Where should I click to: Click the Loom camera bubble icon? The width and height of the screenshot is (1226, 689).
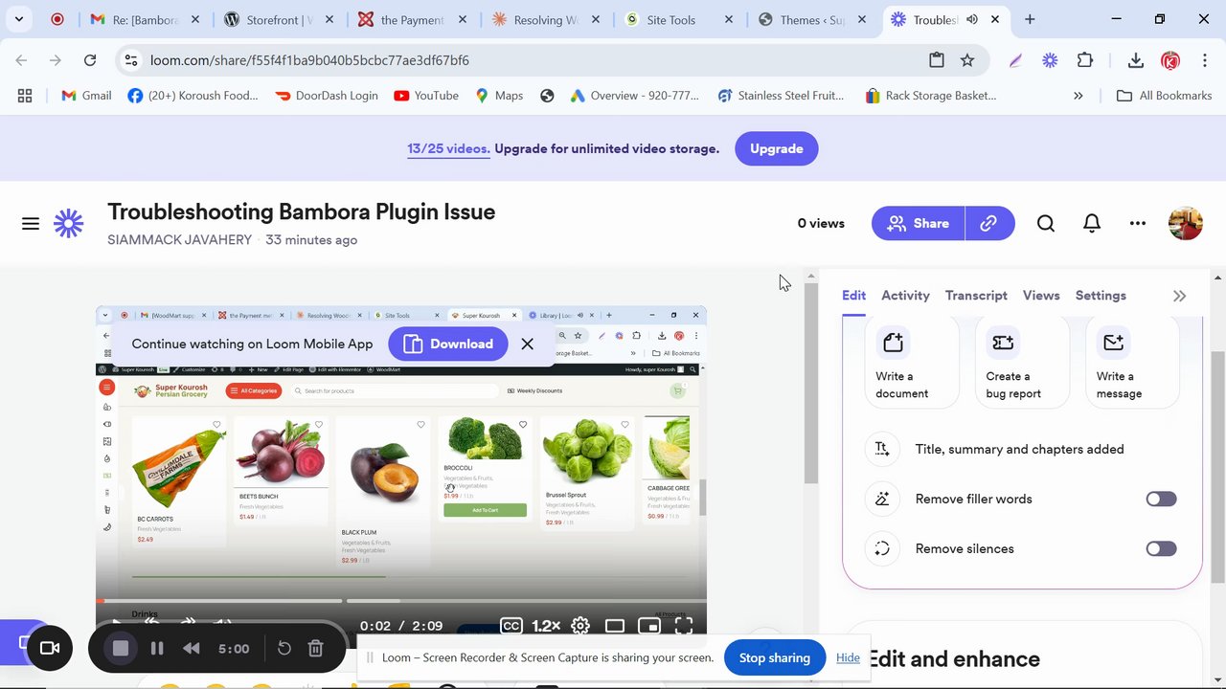click(50, 648)
